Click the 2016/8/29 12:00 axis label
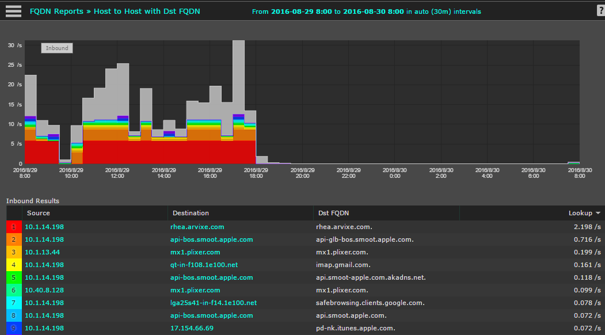 tap(117, 173)
